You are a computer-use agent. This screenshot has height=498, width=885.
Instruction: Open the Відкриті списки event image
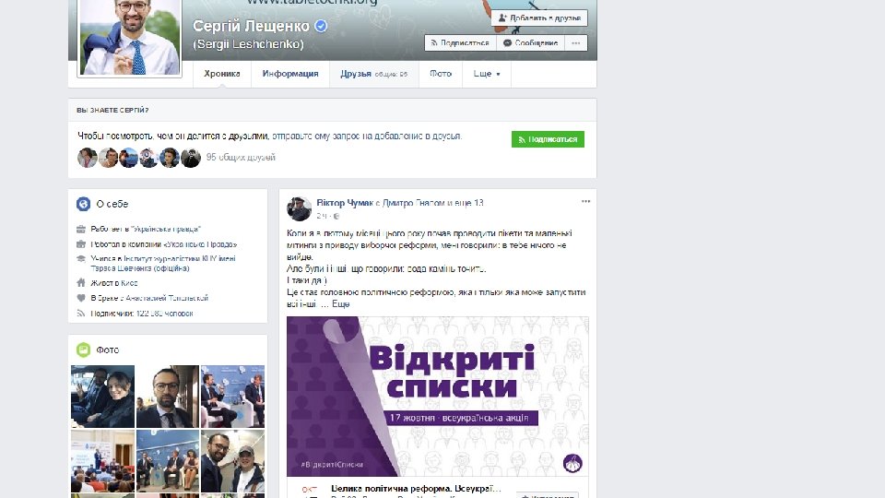[x=437, y=397]
